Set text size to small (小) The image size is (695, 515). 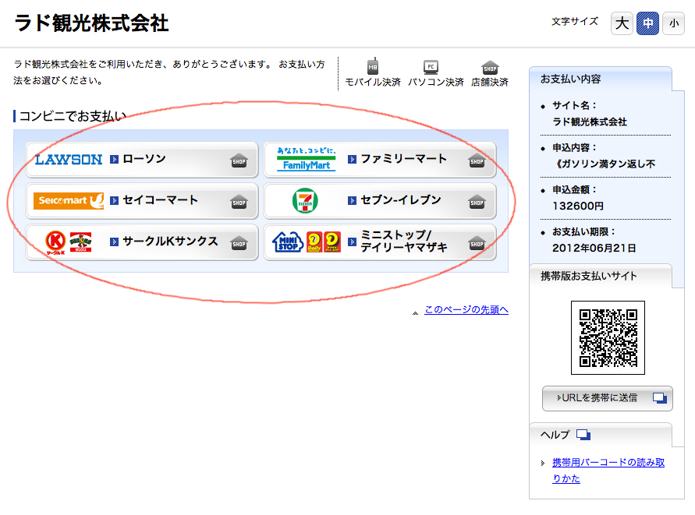[673, 23]
